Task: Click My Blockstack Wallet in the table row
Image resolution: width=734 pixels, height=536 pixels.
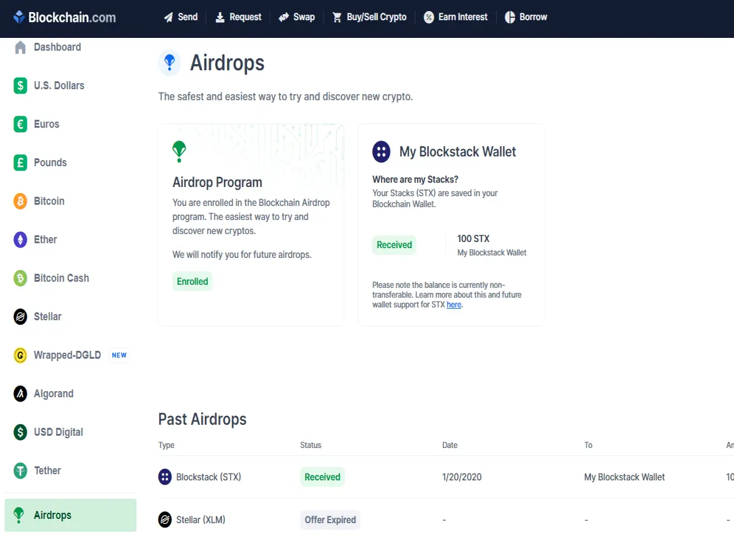Action: coord(625,477)
